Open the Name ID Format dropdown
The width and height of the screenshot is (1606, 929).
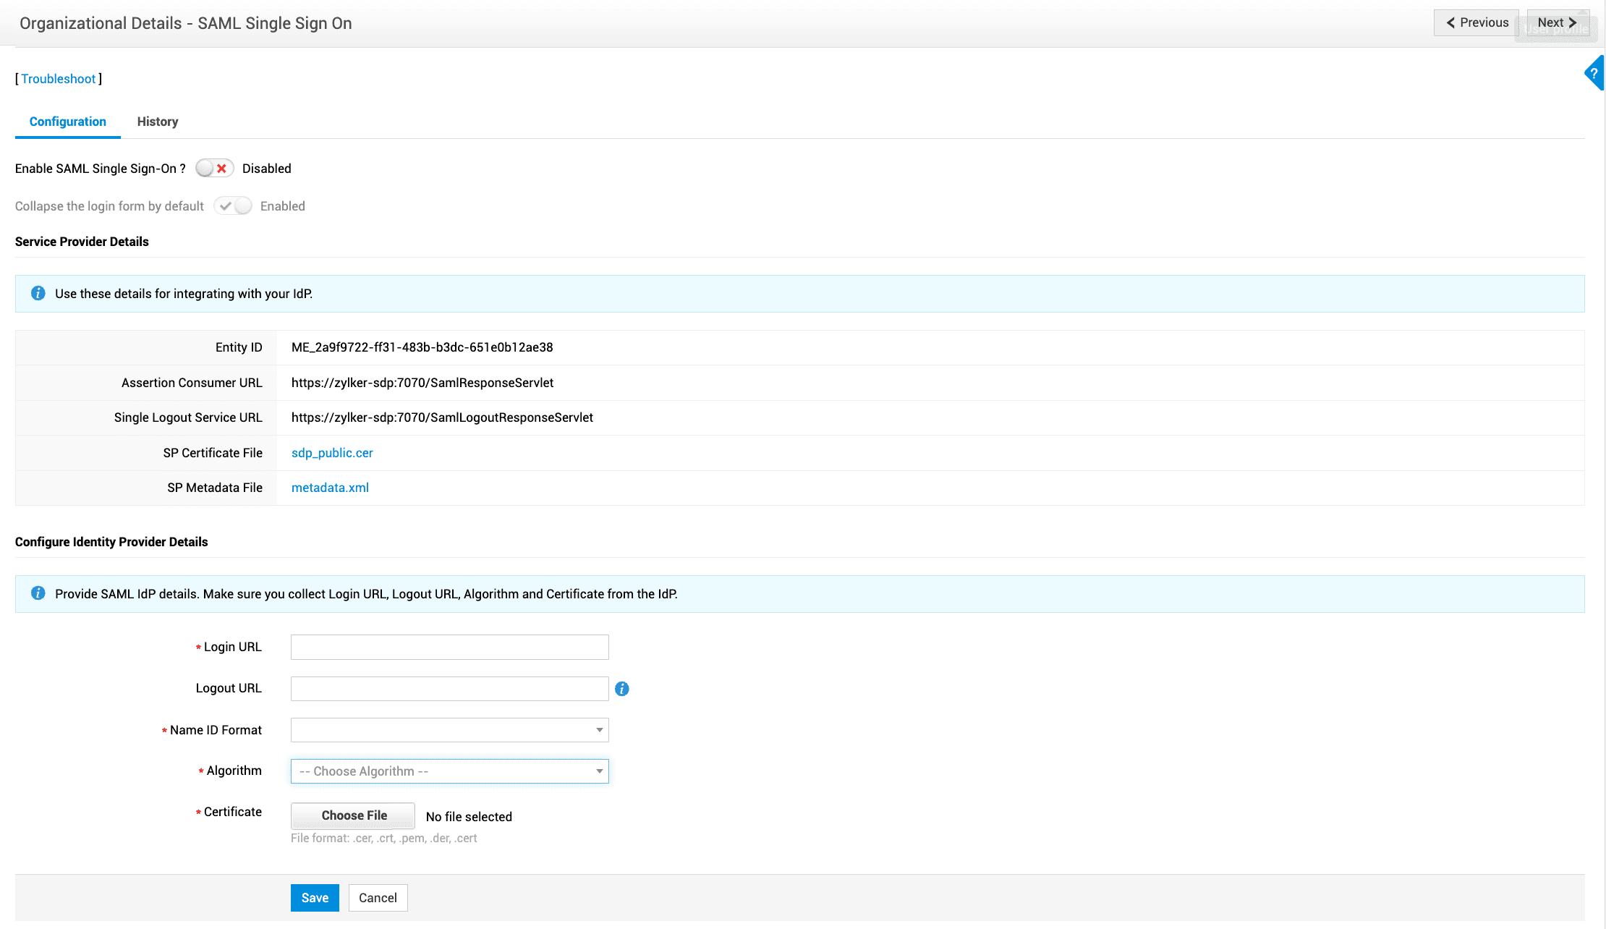coord(449,730)
